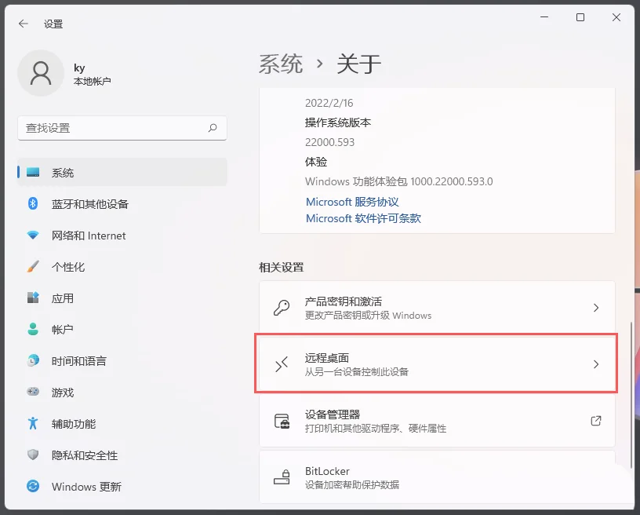
Task: Close the 设置 window
Action: tap(616, 17)
